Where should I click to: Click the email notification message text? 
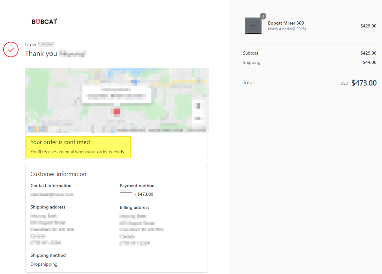(x=78, y=152)
